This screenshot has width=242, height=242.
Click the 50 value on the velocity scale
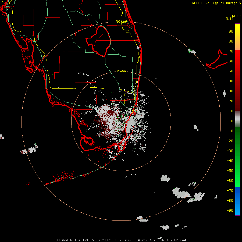pyautogui.click(x=231, y=71)
